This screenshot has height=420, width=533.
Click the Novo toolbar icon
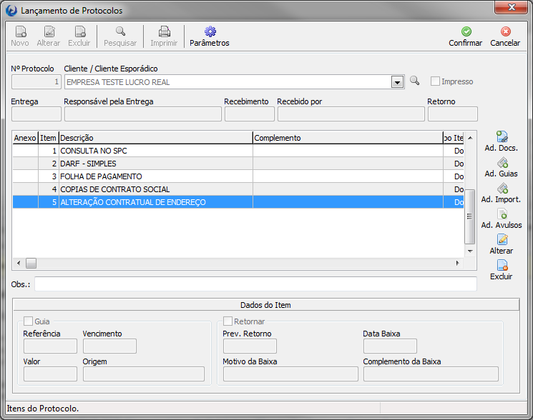coord(21,32)
